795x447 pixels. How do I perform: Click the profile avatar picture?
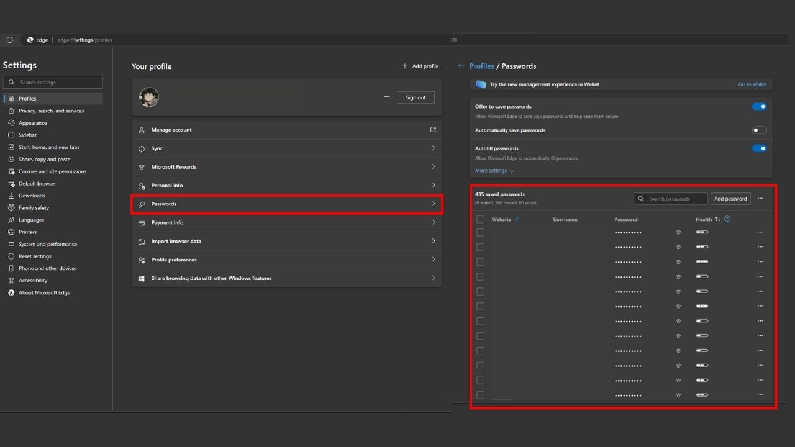pos(149,97)
